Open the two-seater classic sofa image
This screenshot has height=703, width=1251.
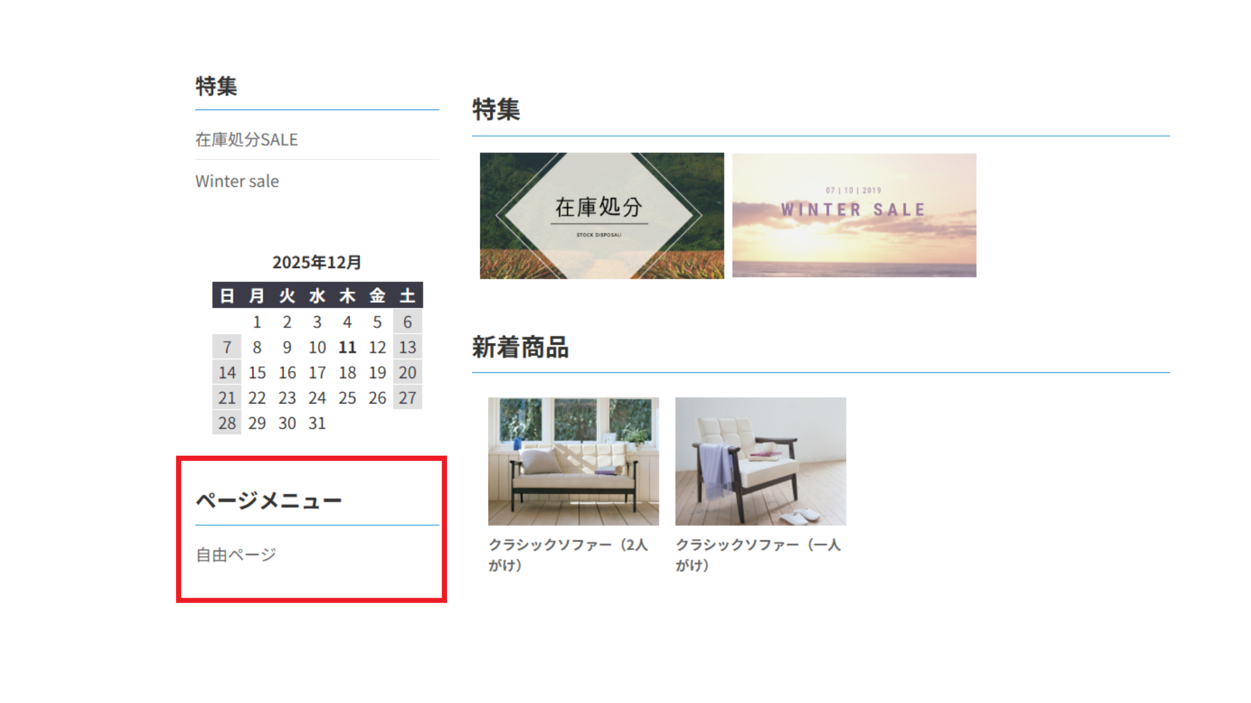(573, 461)
